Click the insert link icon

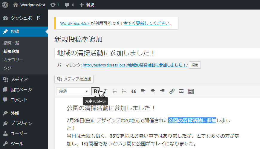(172, 91)
